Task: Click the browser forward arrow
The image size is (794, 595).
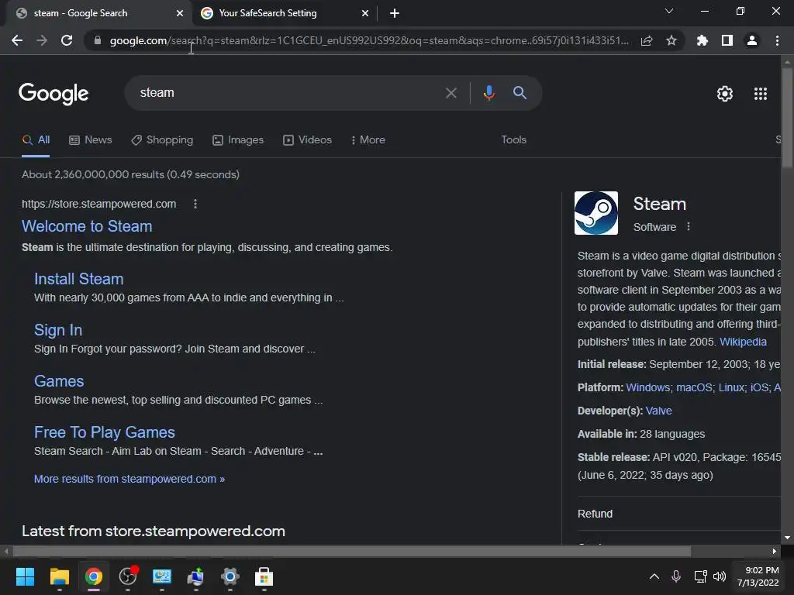Action: coord(42,40)
